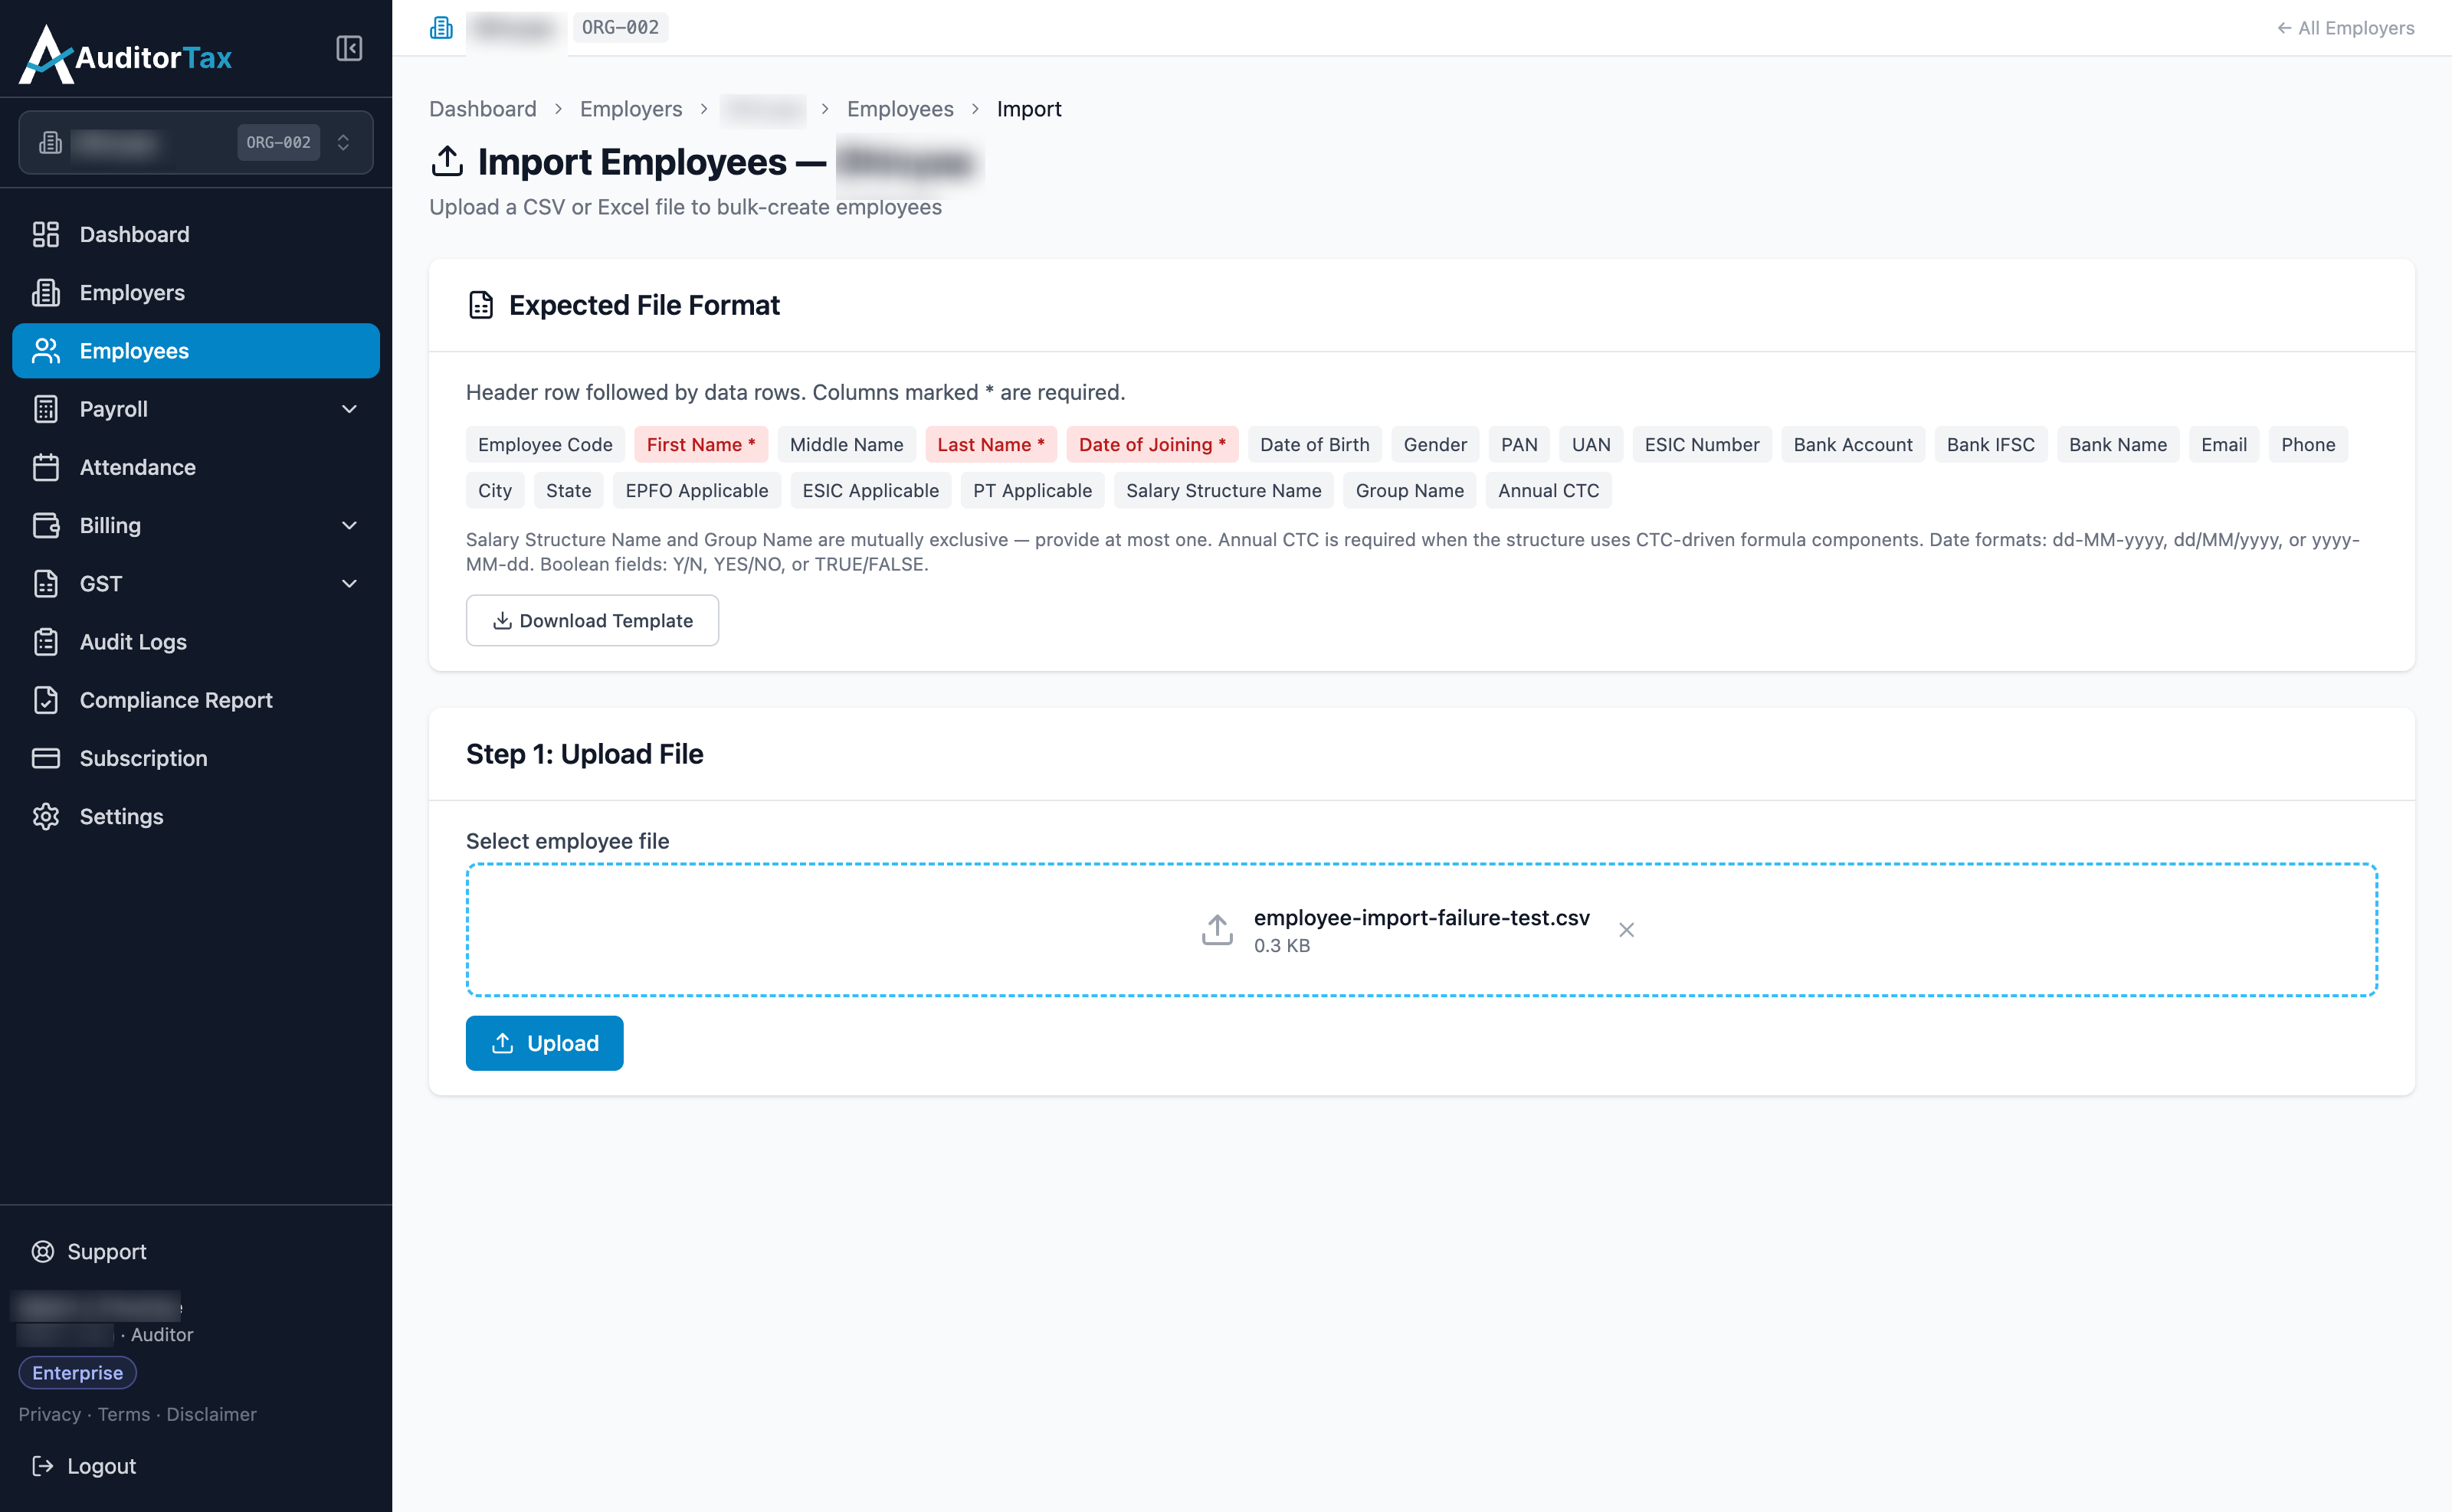
Task: Expand the GST submenu chevron
Action: pyautogui.click(x=349, y=583)
